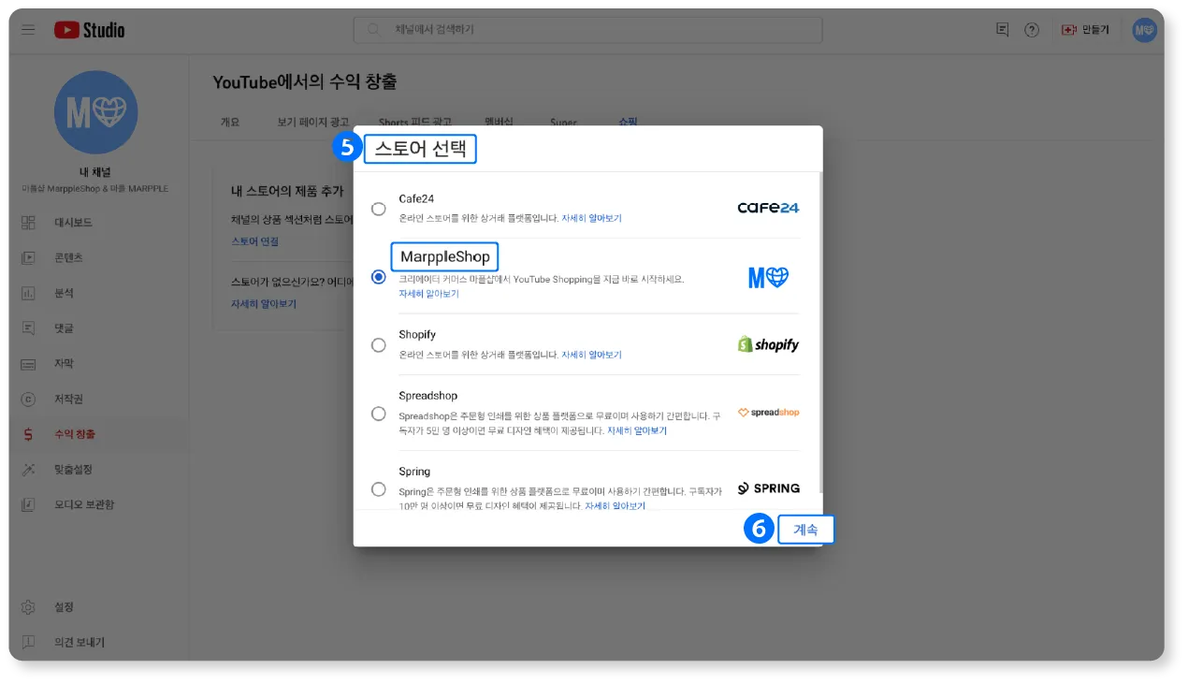1188x684 pixels.
Task: Click the 오디오 보관함 music icon
Action: [28, 504]
